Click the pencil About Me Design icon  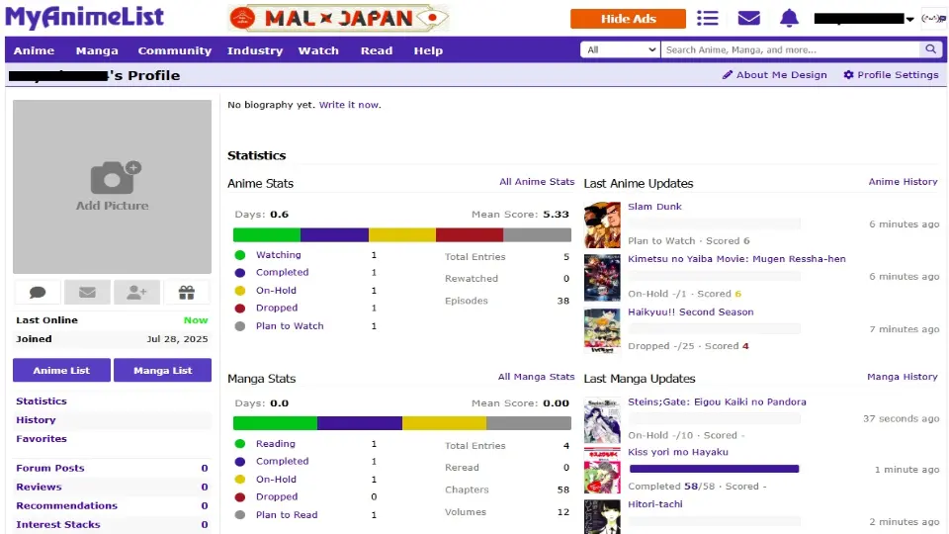pos(727,74)
